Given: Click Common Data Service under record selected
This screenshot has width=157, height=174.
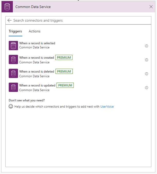Looking at the screenshot, I should 34,47.
